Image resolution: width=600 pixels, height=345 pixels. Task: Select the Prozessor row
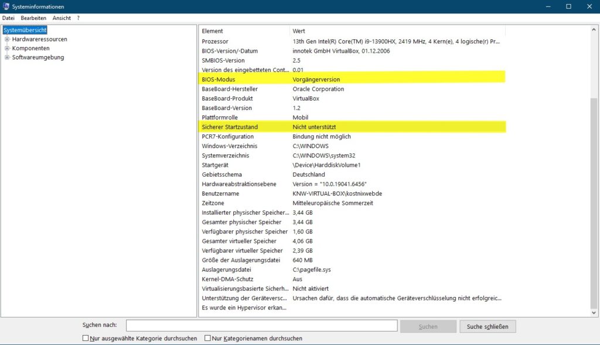(x=352, y=42)
